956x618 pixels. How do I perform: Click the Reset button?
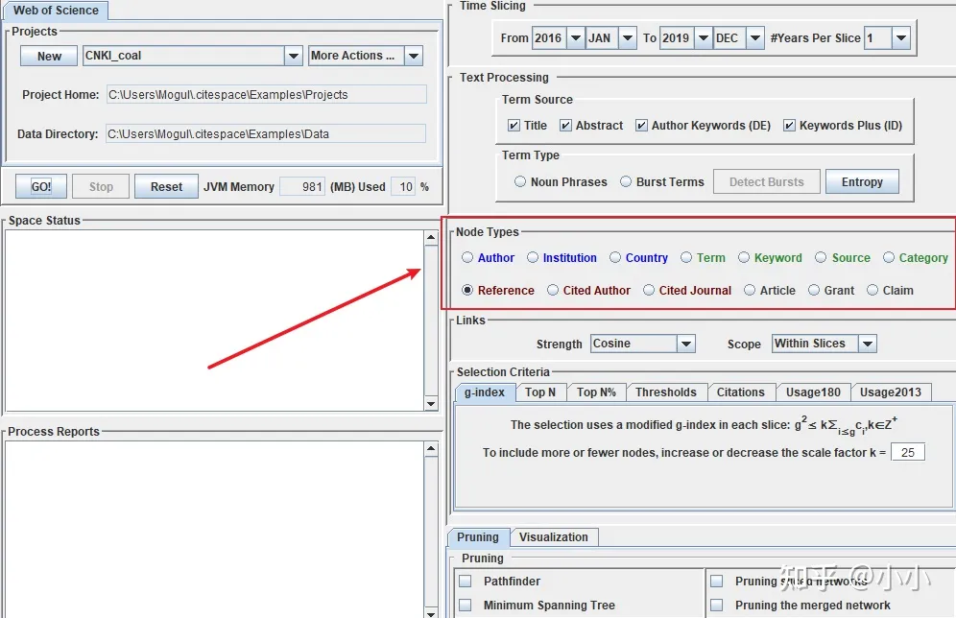tap(166, 186)
